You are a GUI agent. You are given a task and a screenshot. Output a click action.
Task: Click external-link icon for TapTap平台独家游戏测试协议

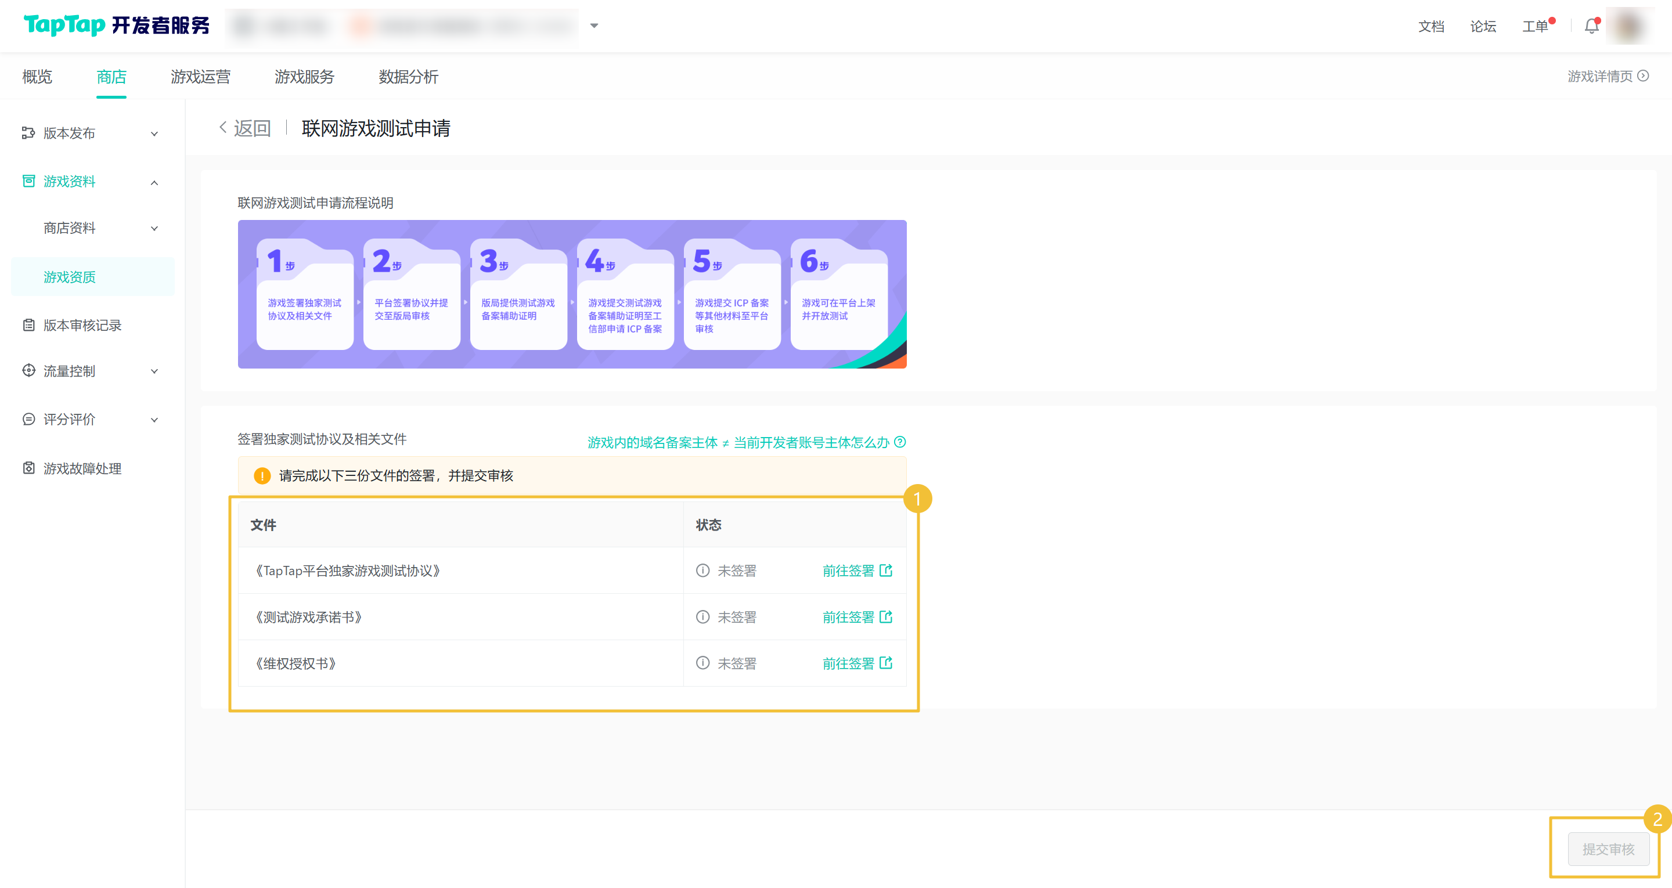886,571
